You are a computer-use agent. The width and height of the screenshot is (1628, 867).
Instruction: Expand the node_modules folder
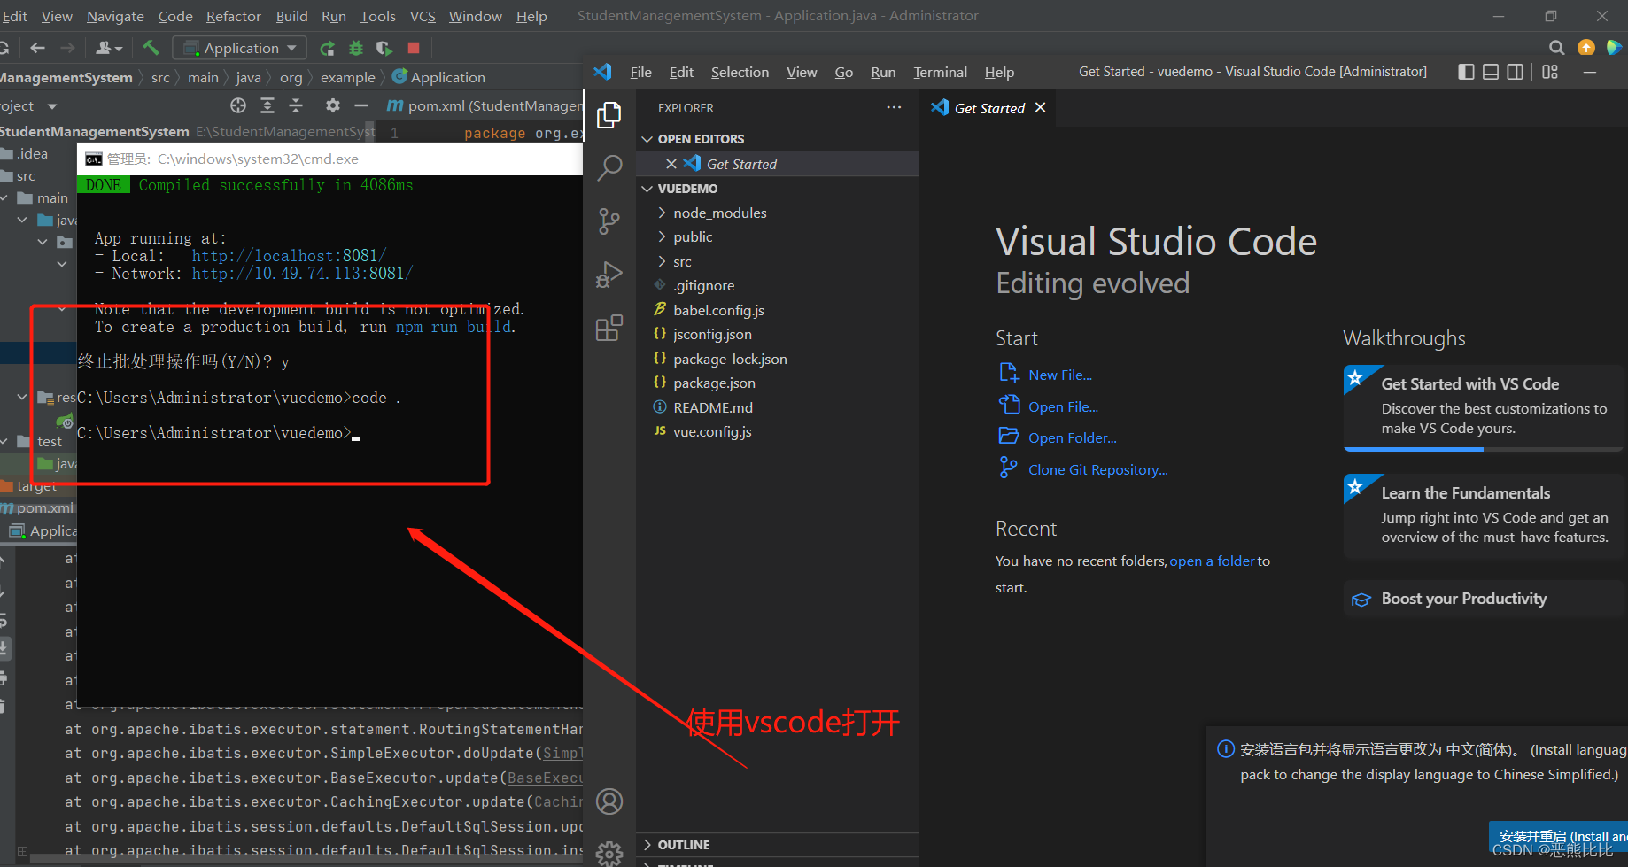(662, 213)
